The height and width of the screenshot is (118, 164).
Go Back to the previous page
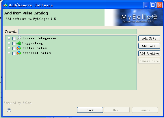[x=90, y=110]
